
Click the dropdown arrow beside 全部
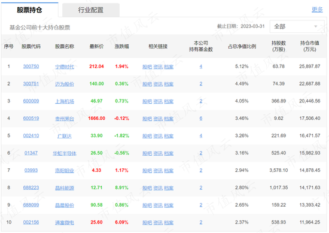[x=315, y=26]
